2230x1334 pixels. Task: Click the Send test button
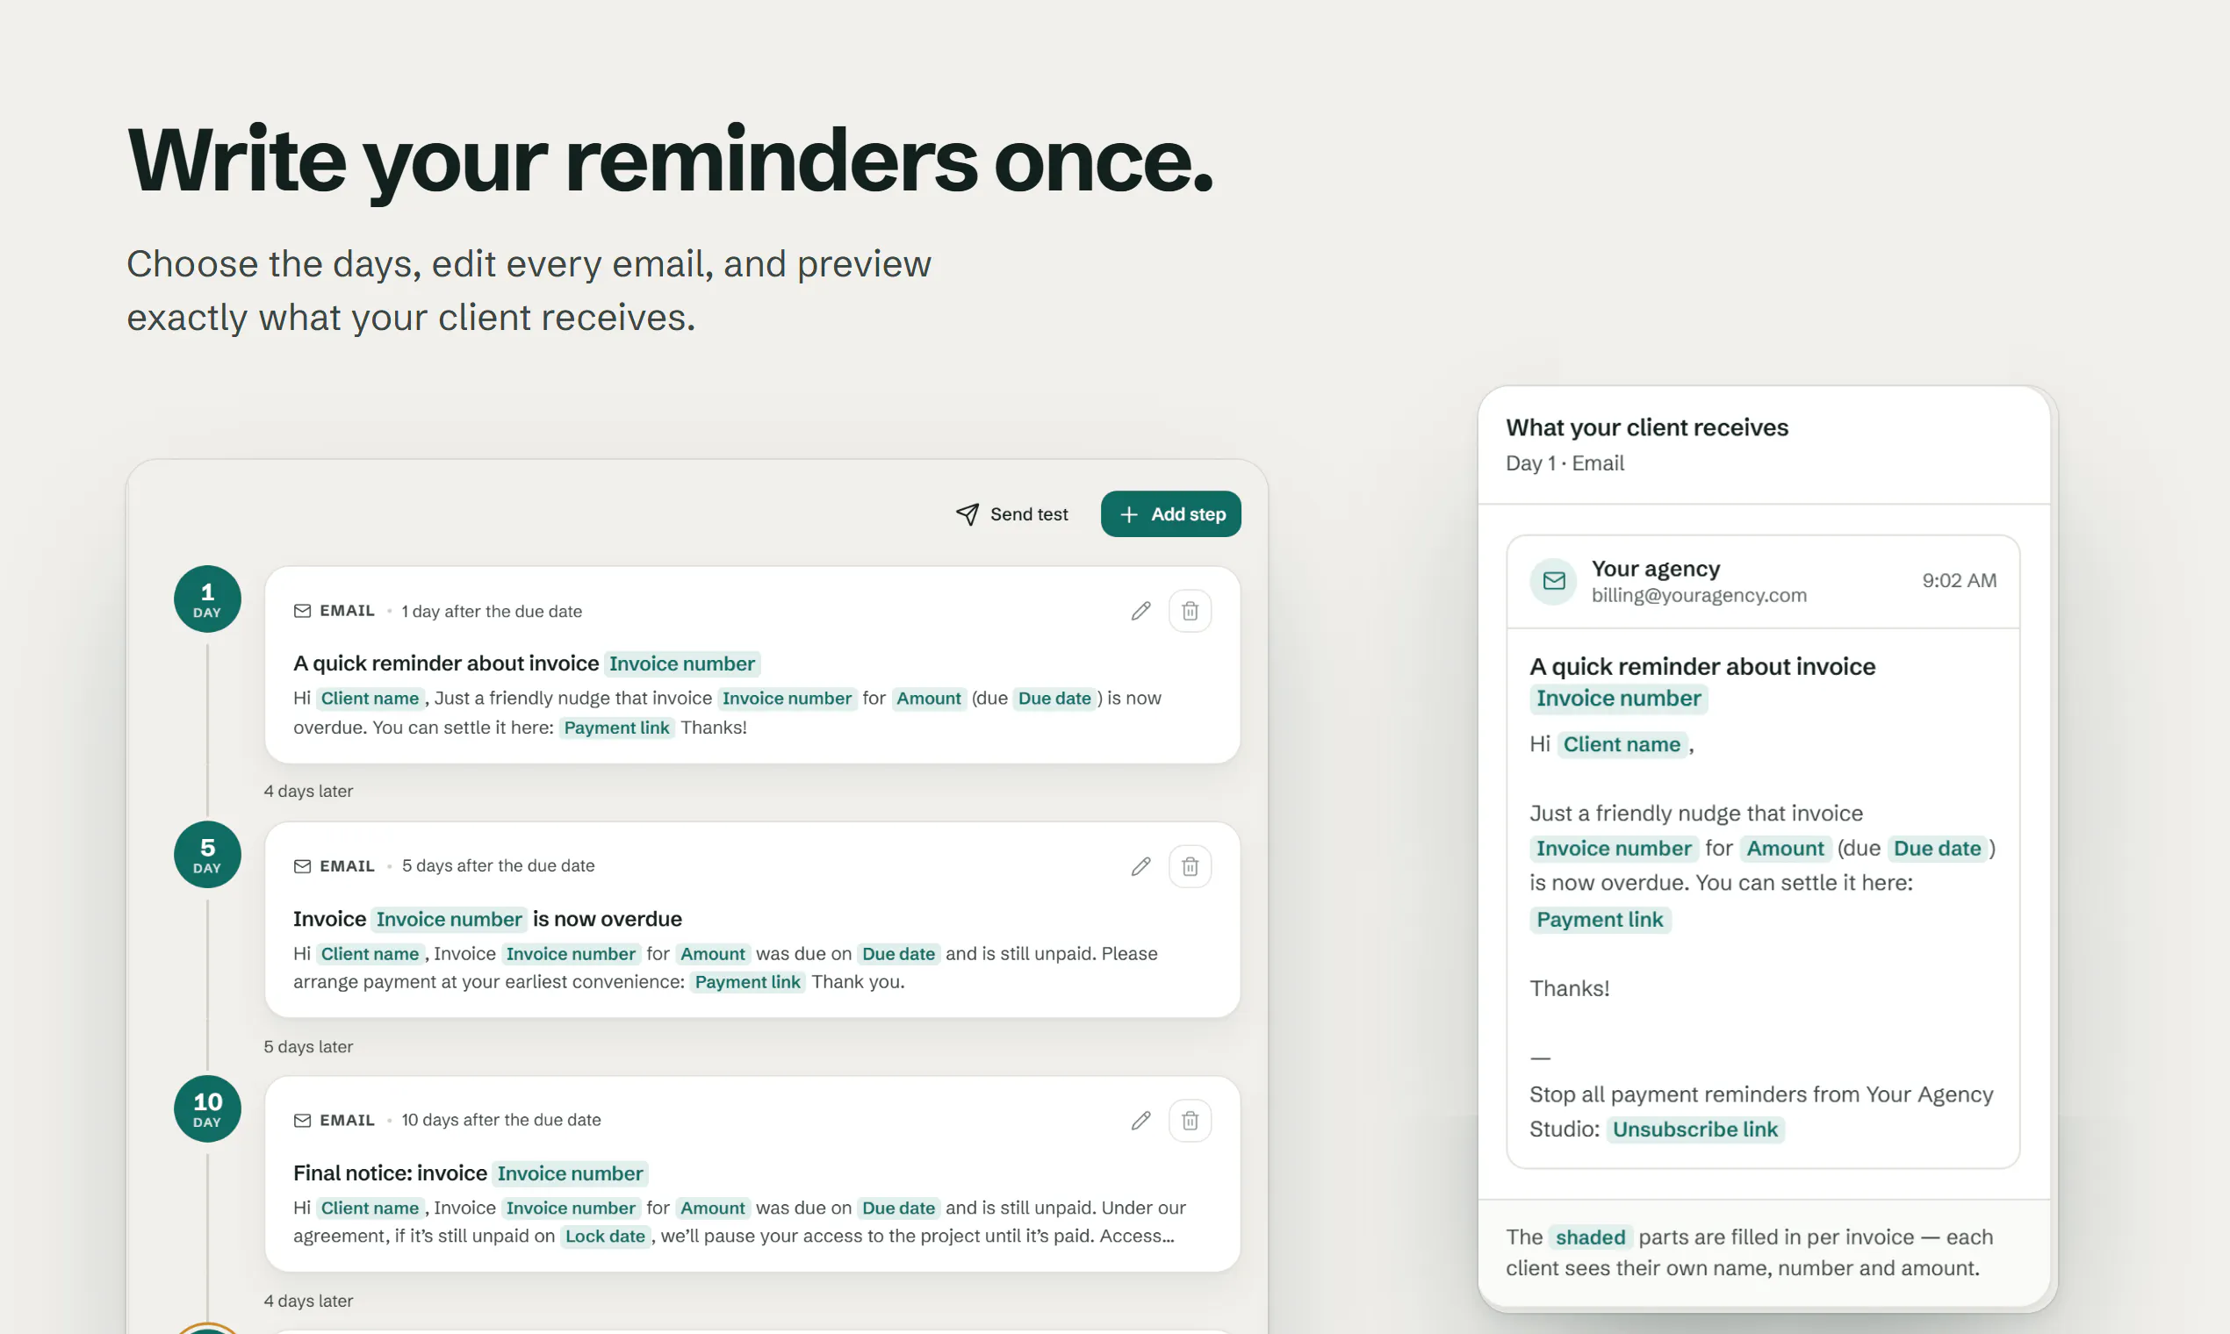point(1011,514)
